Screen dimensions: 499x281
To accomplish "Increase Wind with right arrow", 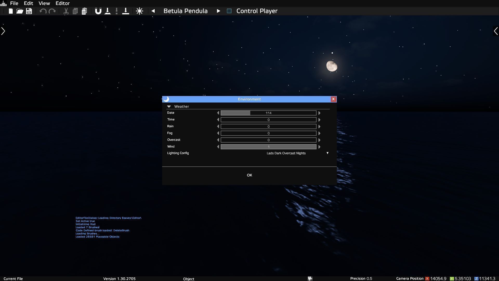I will [319, 147].
